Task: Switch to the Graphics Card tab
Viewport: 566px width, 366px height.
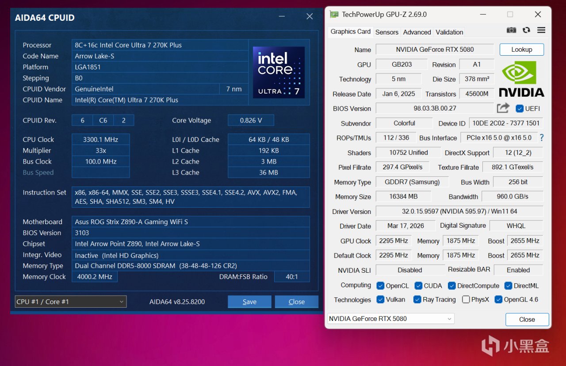Action: click(x=351, y=31)
